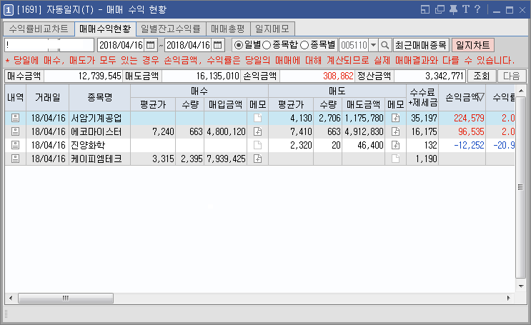Screen dimensions: 531x325
Task: Open sell memo icon for 에코마이스터
Action: pyautogui.click(x=395, y=131)
